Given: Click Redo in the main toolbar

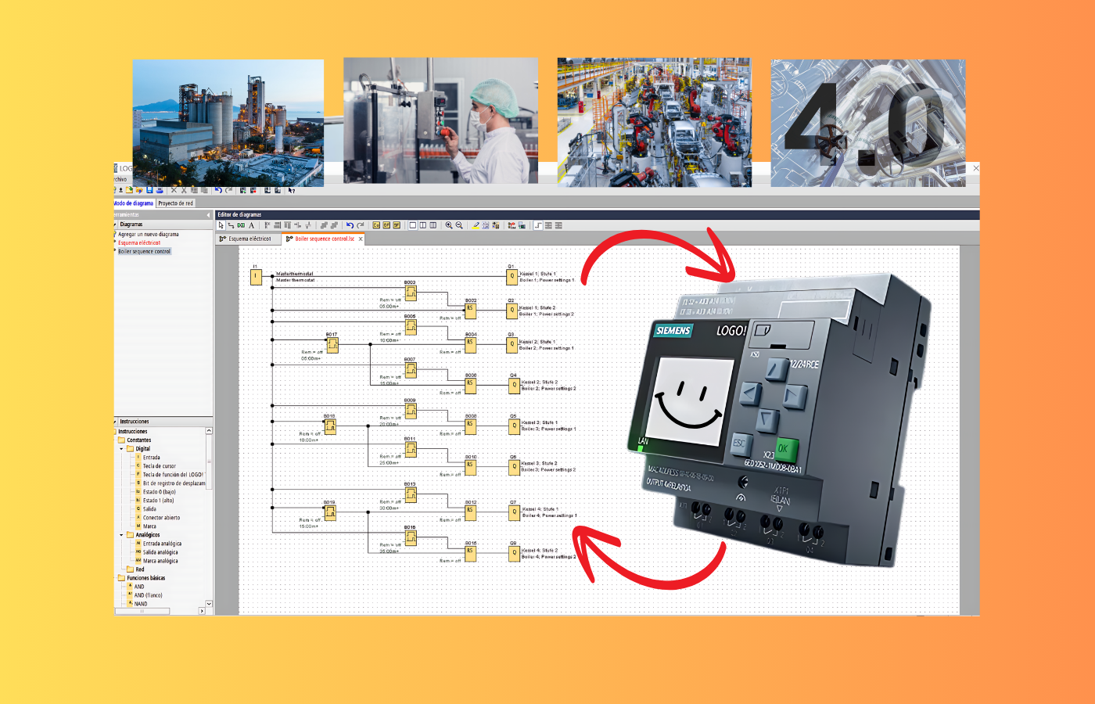Looking at the screenshot, I should click(229, 190).
